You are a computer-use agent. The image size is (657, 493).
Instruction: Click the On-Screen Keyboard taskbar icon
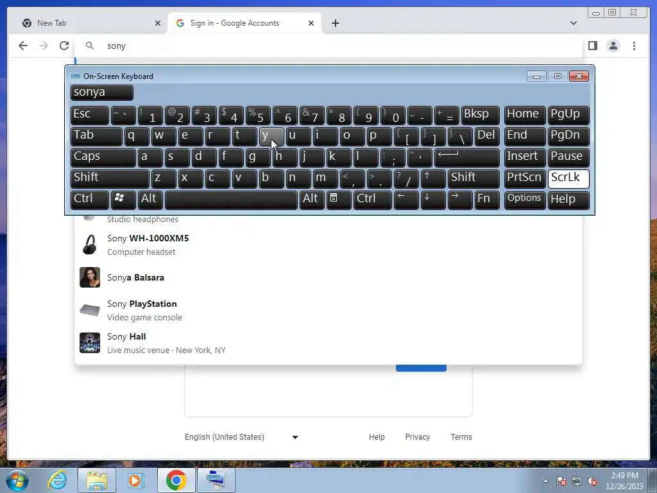[x=216, y=480]
